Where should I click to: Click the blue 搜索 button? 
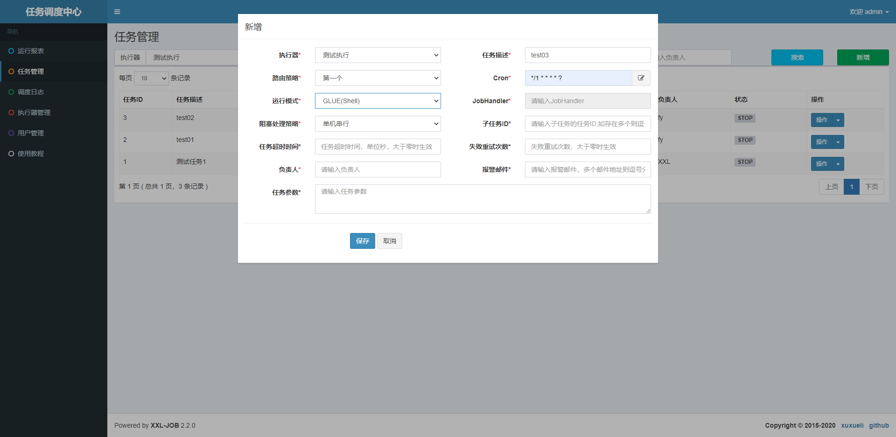(797, 57)
